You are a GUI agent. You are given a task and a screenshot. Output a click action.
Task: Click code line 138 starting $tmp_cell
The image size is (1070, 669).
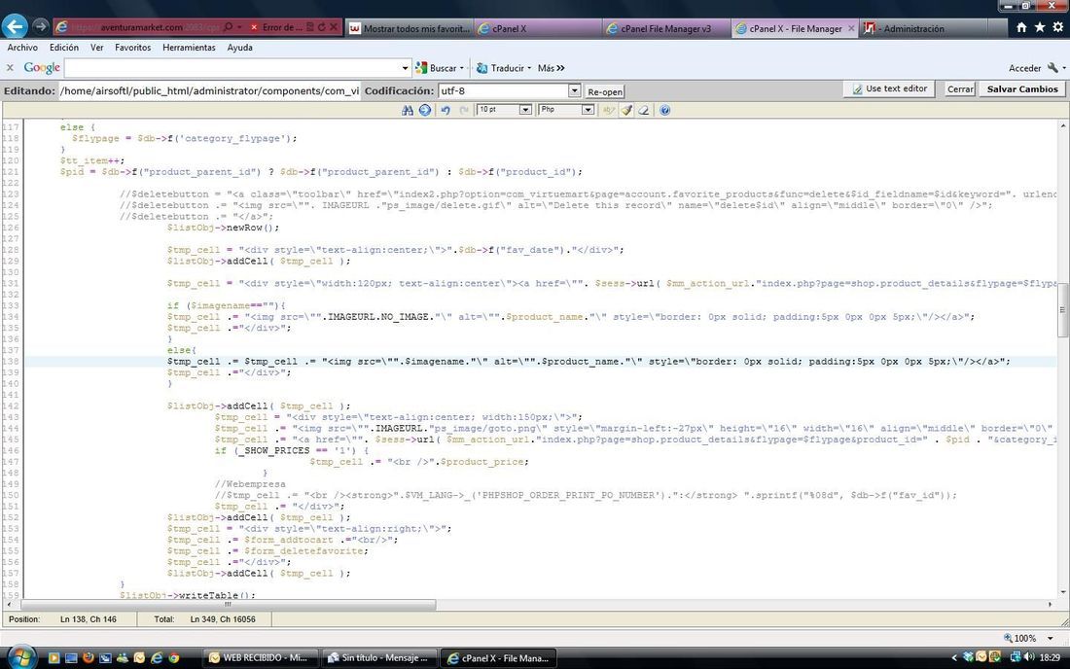pyautogui.click(x=540, y=362)
